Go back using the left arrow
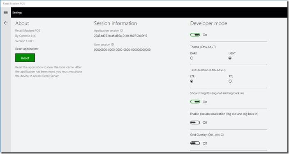Image resolution: width=289 pixels, height=154 pixels. point(6,23)
